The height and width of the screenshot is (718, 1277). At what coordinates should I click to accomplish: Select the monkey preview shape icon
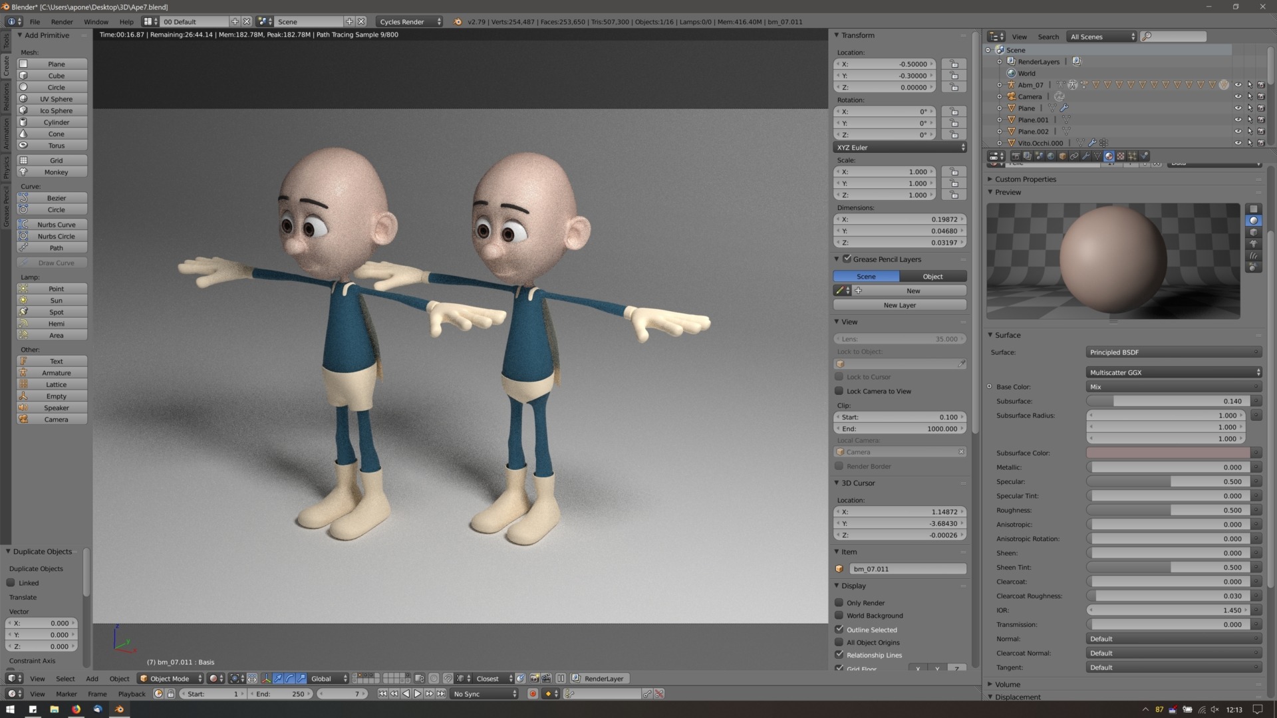coord(1254,244)
